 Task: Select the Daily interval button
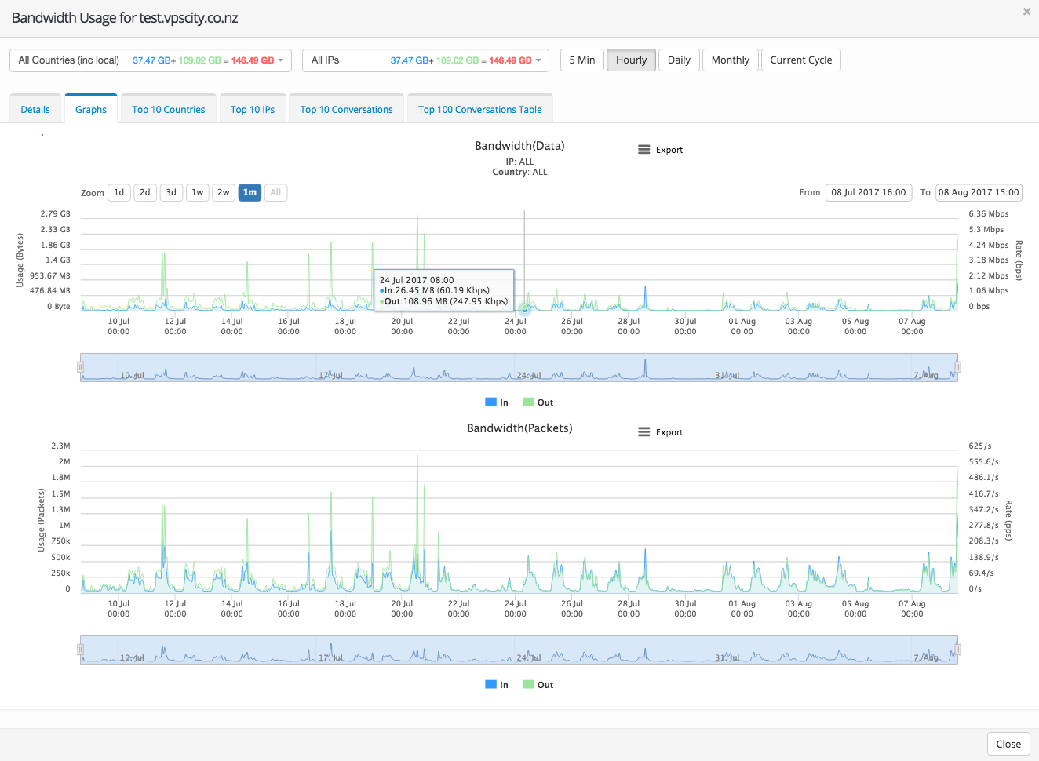coord(679,60)
